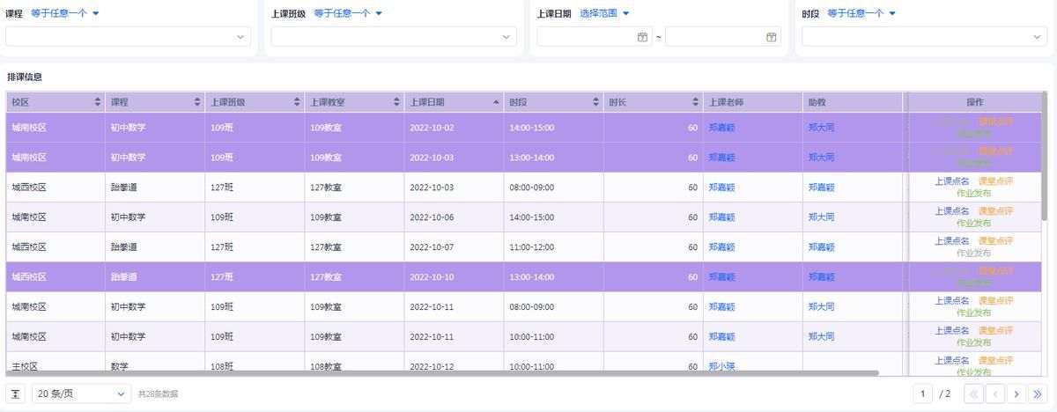Expand the 时段 filter combo box

pos(924,37)
